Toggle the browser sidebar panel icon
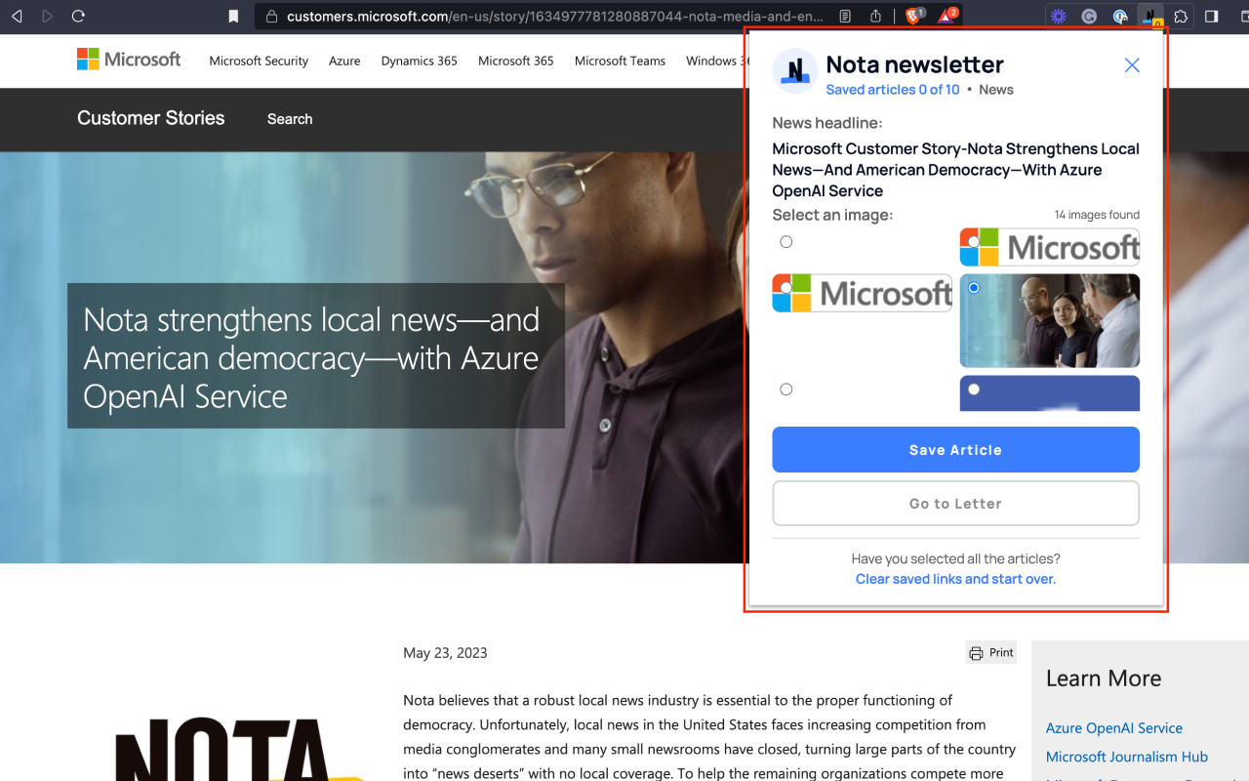The width and height of the screenshot is (1249, 781). (x=1212, y=17)
